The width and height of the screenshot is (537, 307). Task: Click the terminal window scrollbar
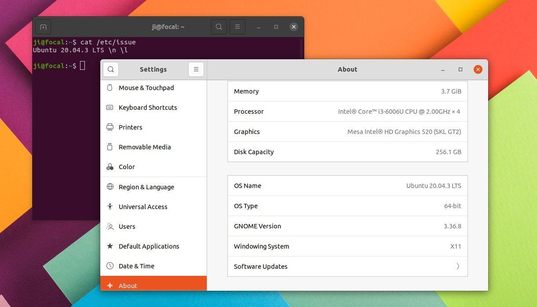[301, 48]
